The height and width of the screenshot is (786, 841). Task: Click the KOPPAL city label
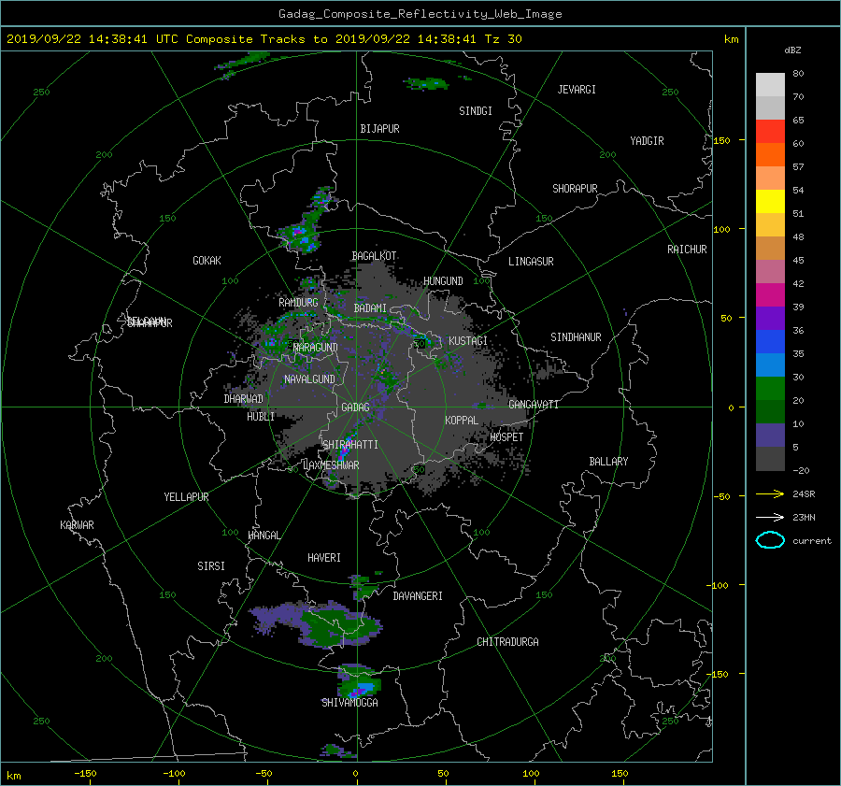point(462,421)
